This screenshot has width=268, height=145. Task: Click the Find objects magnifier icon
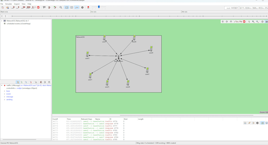(61, 7)
